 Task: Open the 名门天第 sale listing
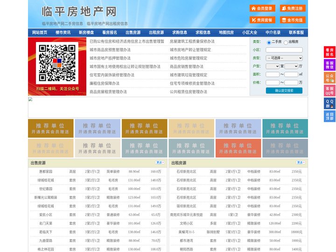pyautogui.click(x=46, y=223)
